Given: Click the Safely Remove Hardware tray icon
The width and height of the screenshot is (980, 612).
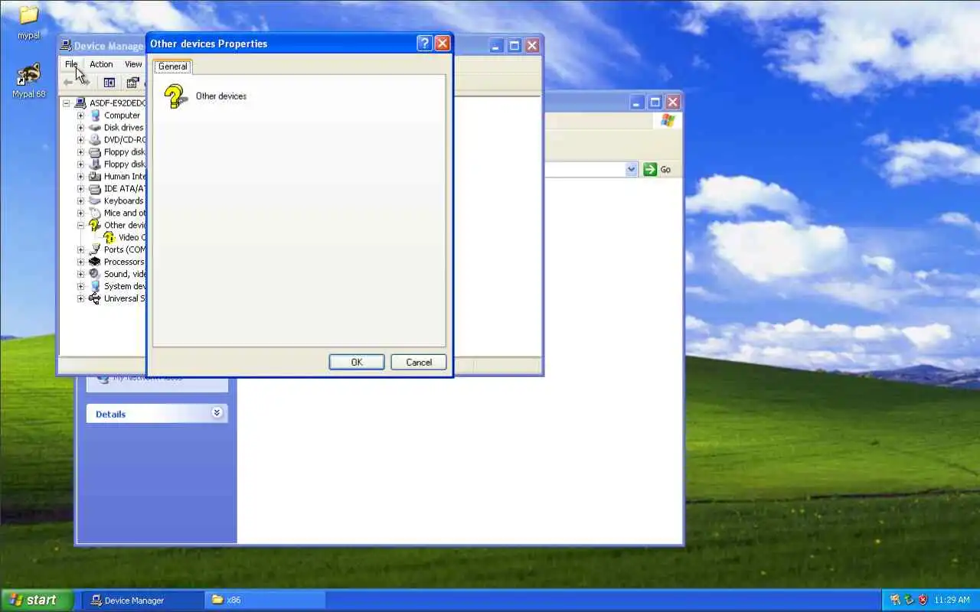Looking at the screenshot, I should tap(910, 601).
